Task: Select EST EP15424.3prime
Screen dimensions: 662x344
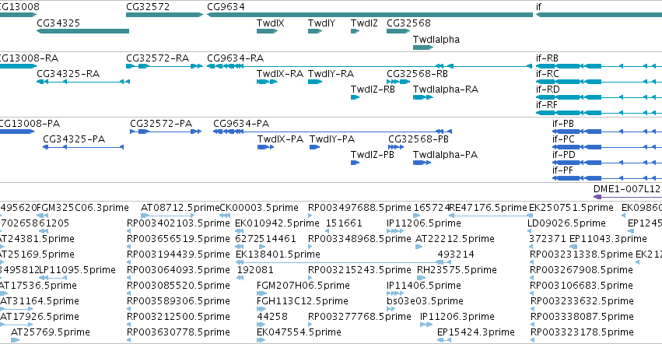Action: tap(476, 332)
